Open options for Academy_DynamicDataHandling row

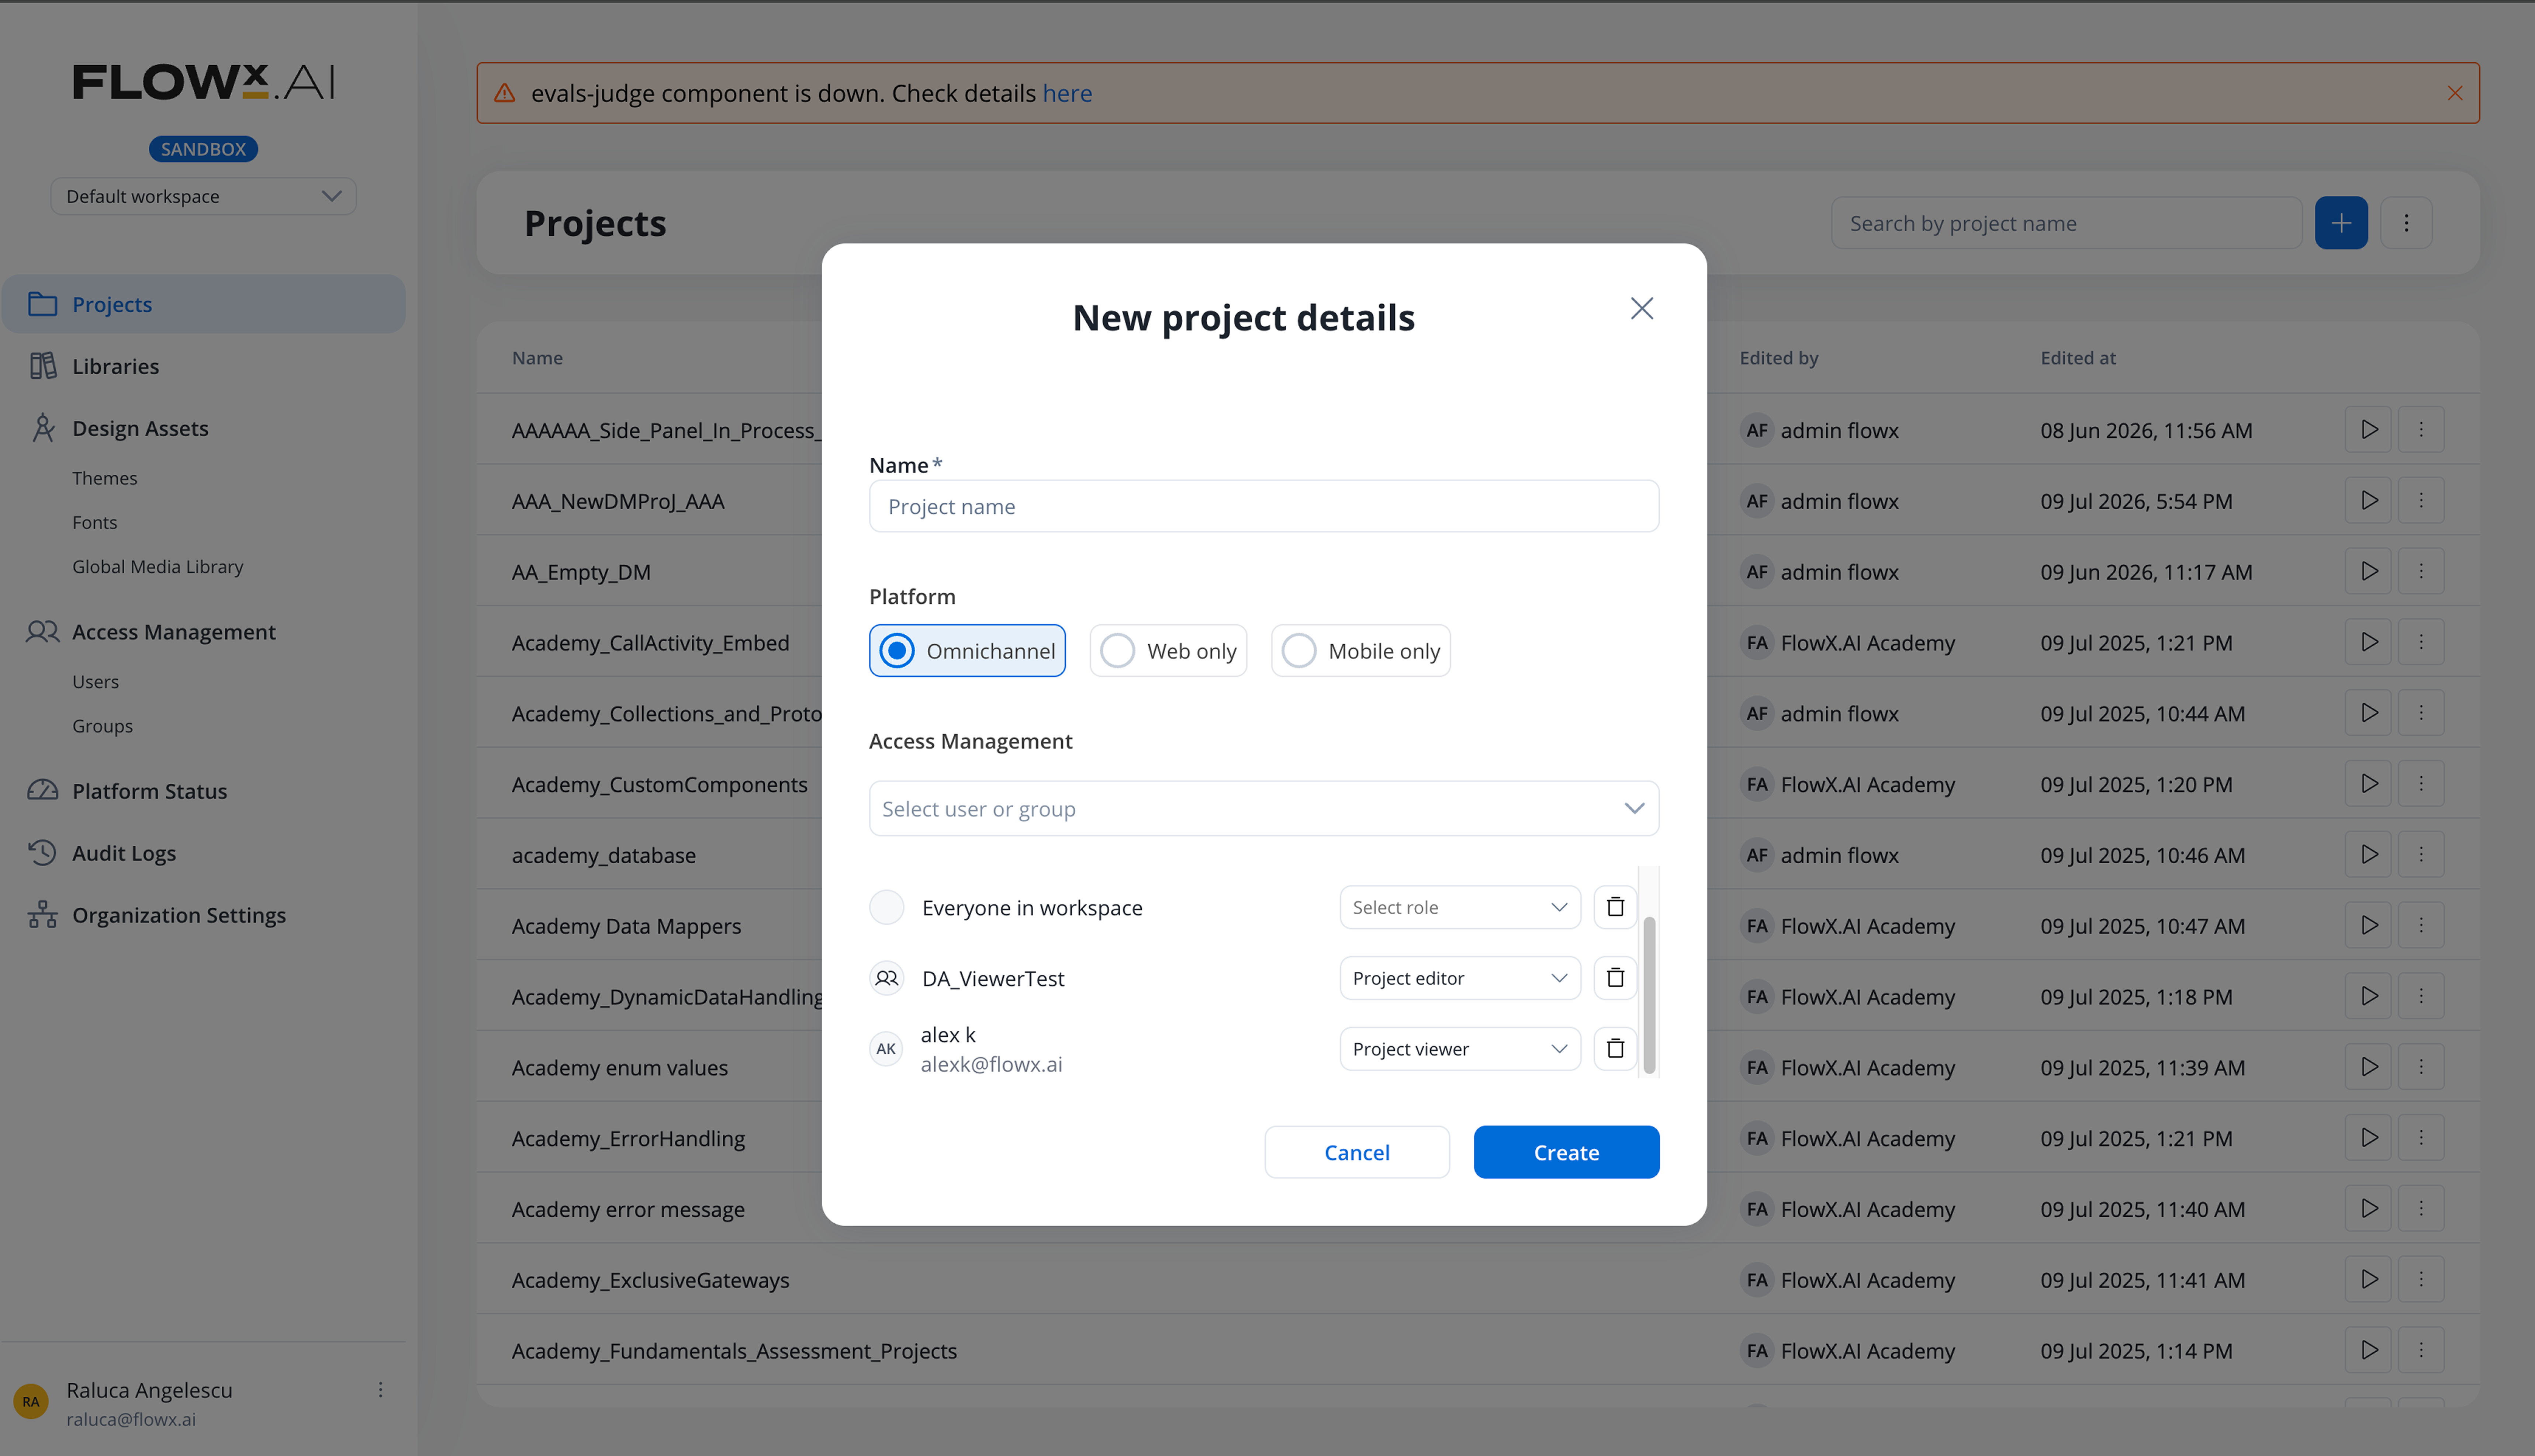click(x=2421, y=996)
